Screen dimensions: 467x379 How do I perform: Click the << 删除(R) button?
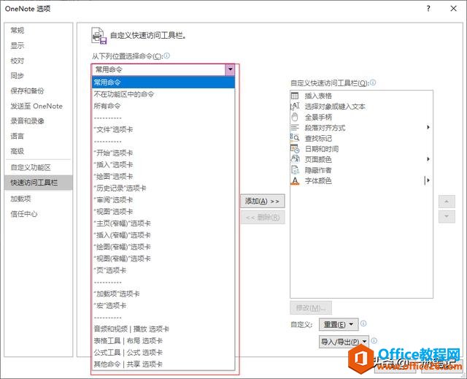point(263,217)
